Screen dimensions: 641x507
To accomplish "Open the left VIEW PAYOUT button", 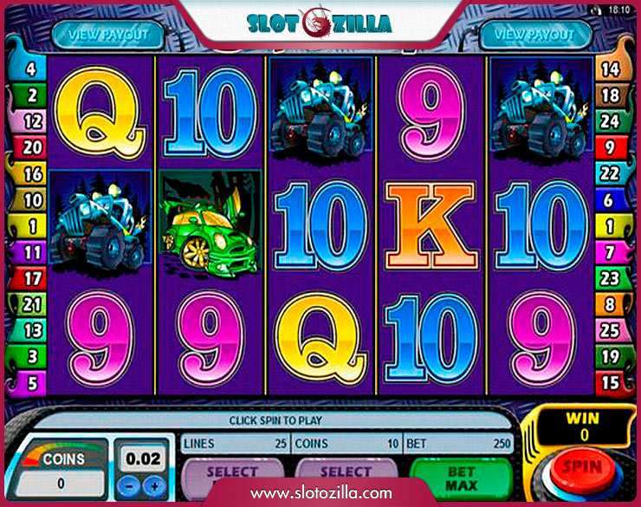I will [108, 36].
